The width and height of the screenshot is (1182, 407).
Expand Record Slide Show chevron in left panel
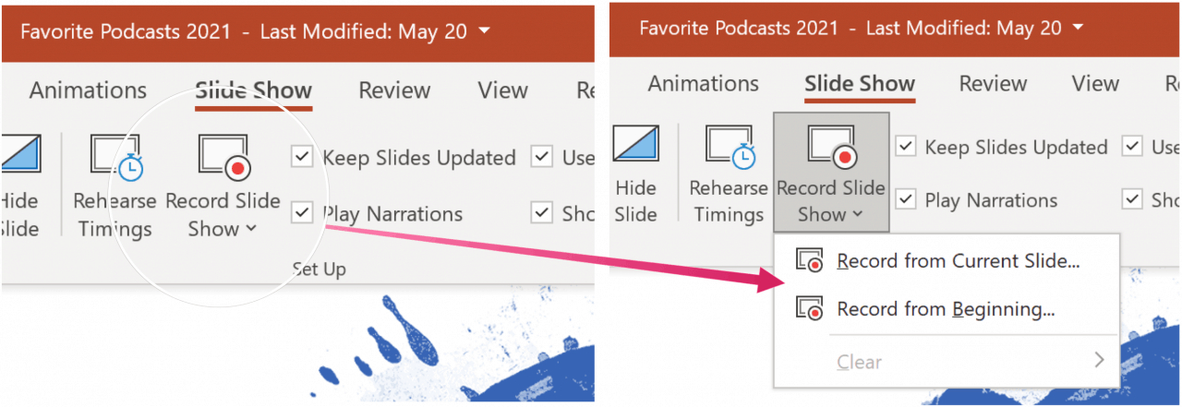coord(251,230)
